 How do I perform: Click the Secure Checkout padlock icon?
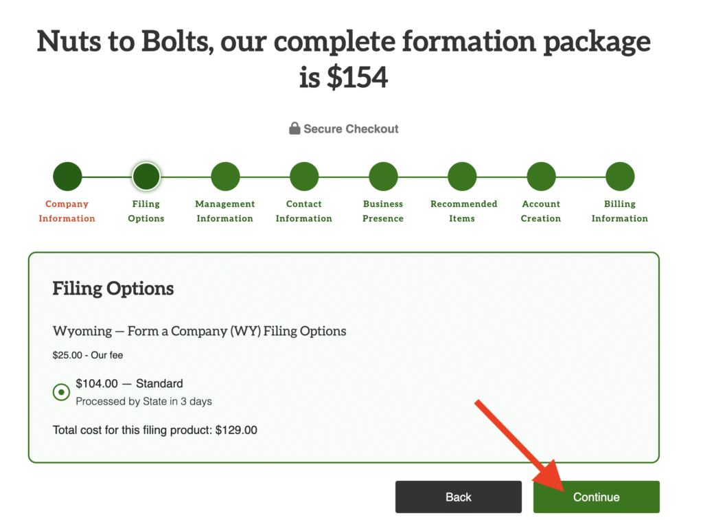tap(295, 128)
